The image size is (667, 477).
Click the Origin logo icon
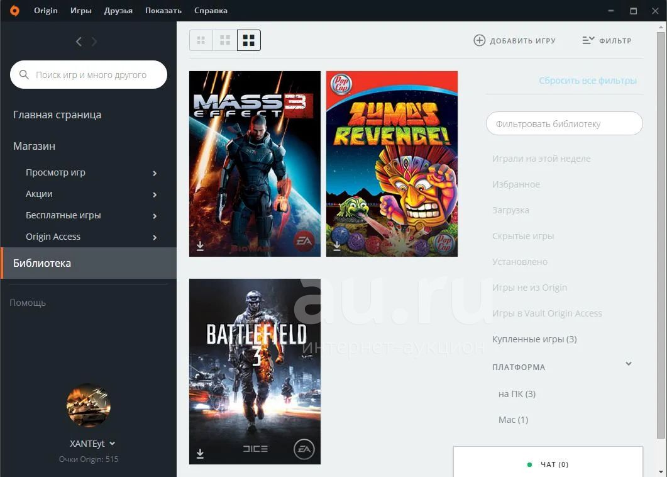tap(14, 11)
